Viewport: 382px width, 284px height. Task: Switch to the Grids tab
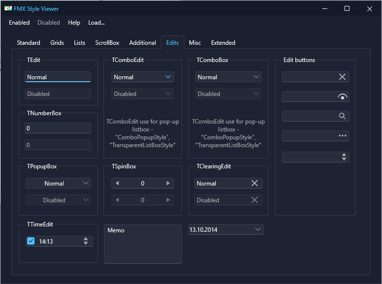[x=57, y=43]
